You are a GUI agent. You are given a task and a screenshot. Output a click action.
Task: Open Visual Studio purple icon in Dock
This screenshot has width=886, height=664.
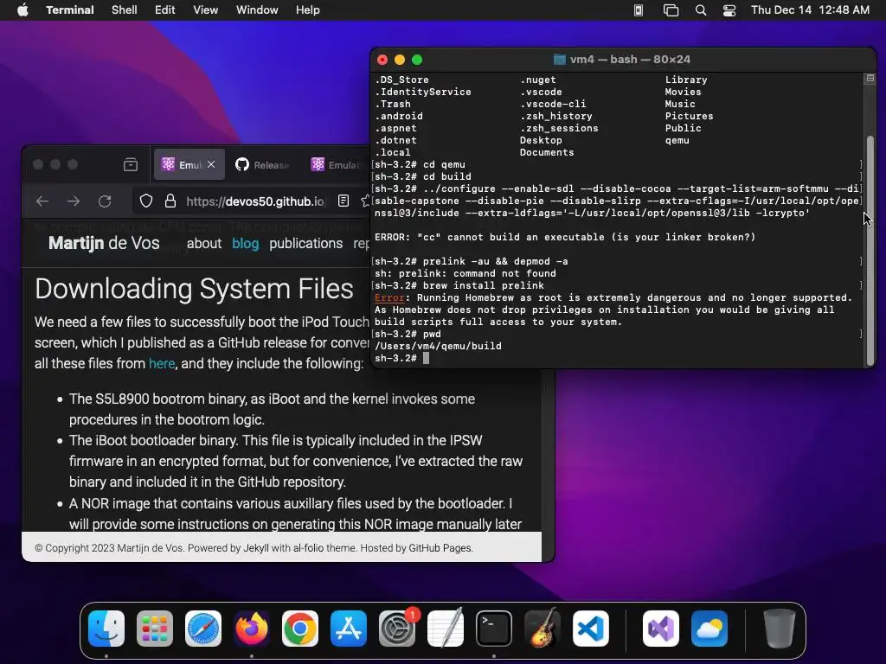point(661,629)
